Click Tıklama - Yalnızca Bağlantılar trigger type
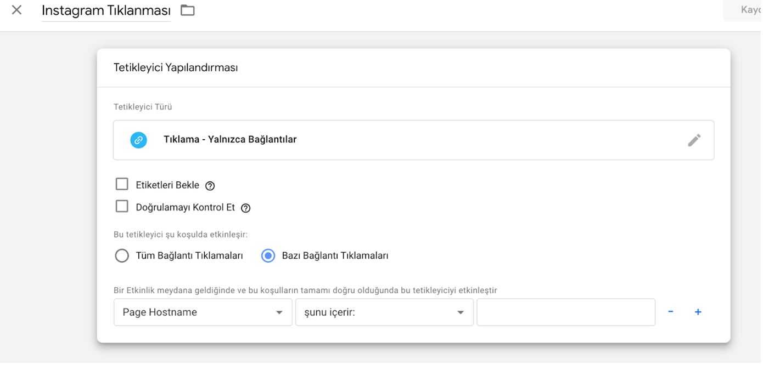The width and height of the screenshot is (763, 365). pyautogui.click(x=230, y=140)
